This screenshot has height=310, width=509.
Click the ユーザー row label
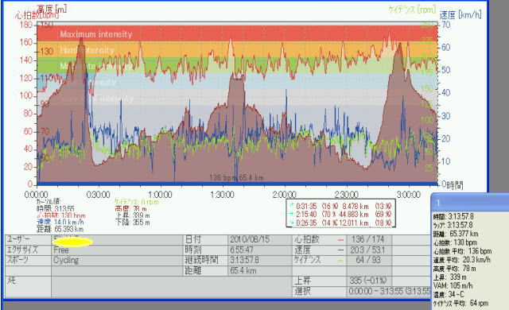coord(18,239)
